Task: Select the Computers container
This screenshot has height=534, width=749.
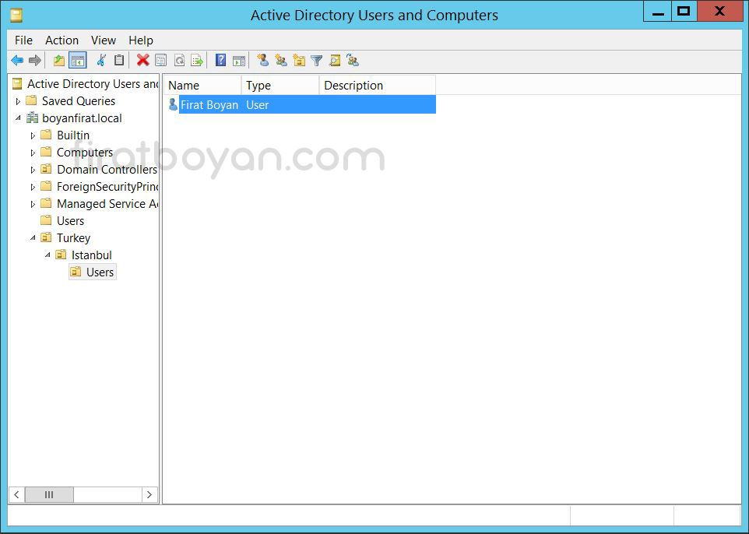Action: 85,153
